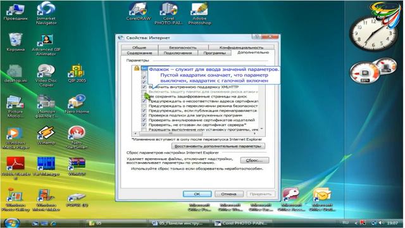Launch WinRAR desktop icon
The image size is (405, 228).
point(77,167)
